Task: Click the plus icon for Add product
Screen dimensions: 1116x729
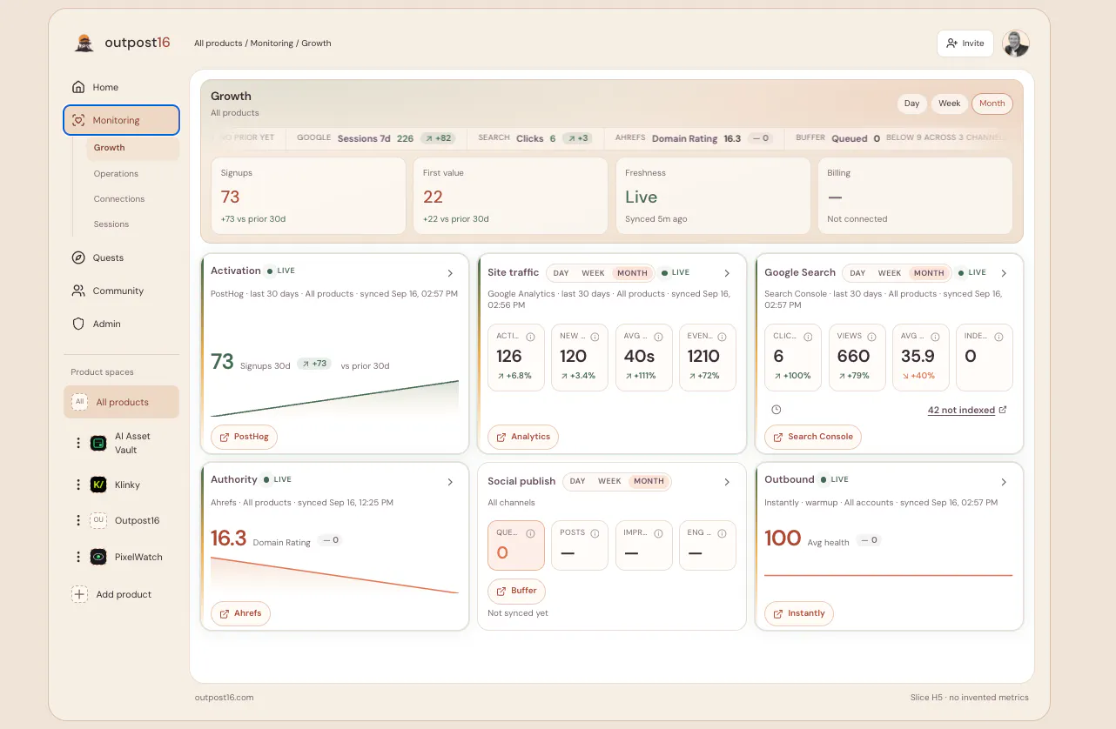Action: [x=79, y=594]
